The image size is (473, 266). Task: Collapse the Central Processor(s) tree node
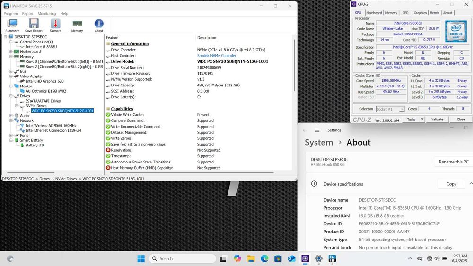(x=11, y=42)
